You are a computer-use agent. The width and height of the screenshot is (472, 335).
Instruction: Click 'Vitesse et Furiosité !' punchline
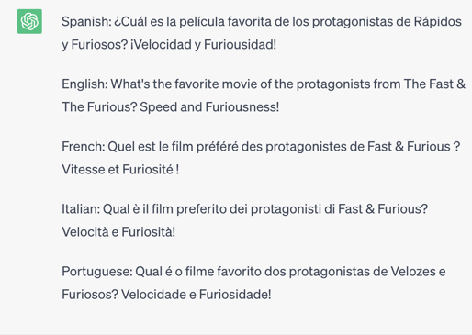pyautogui.click(x=120, y=170)
